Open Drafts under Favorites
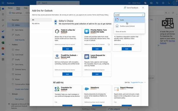Image resolution: width=178 pixels, height=111 pixels. pos(18,35)
